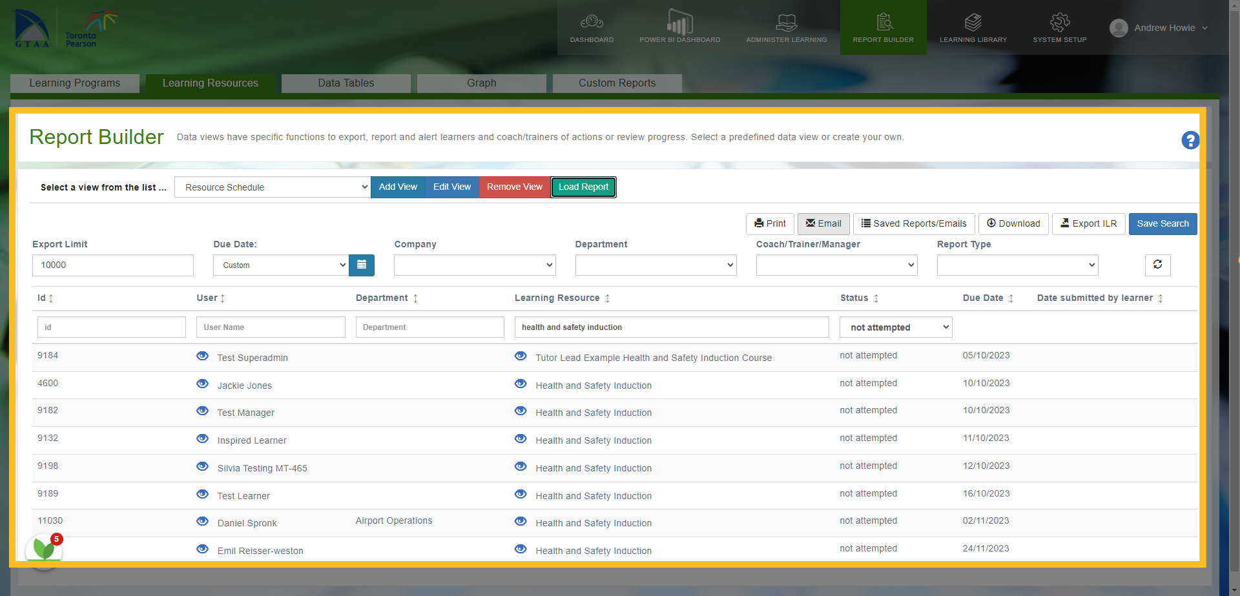Click the Print button
This screenshot has height=596, width=1240.
(770, 223)
